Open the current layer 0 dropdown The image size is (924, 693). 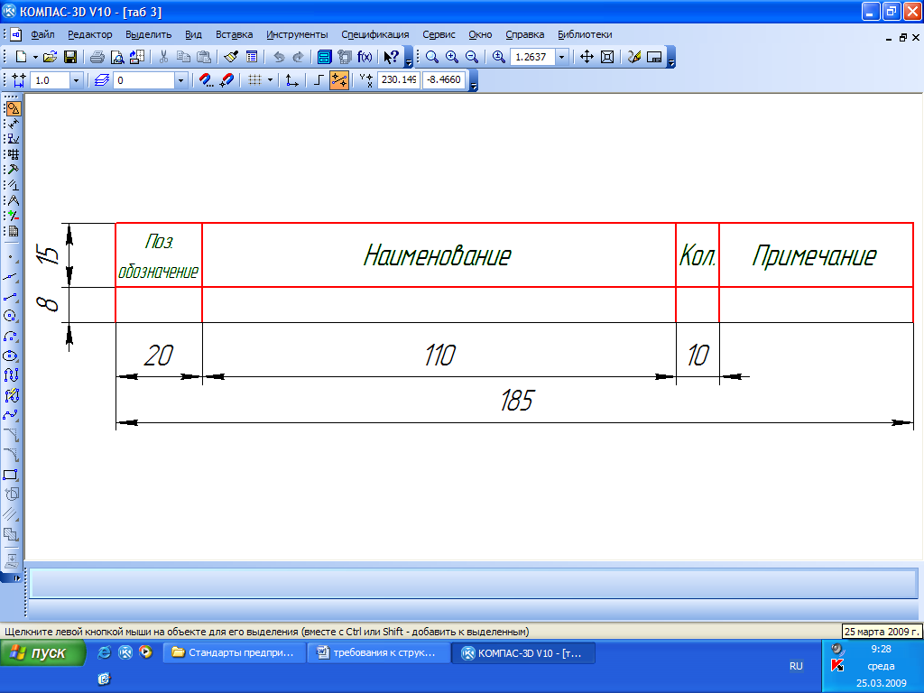(x=180, y=80)
